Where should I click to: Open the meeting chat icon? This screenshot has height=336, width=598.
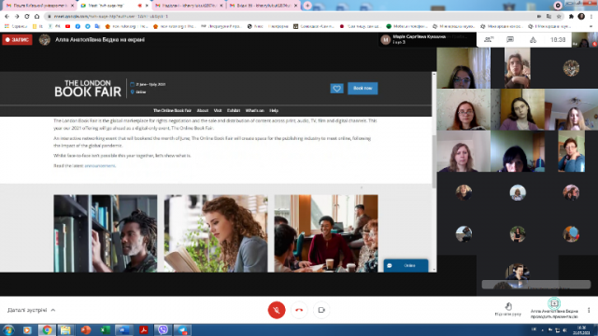(510, 39)
